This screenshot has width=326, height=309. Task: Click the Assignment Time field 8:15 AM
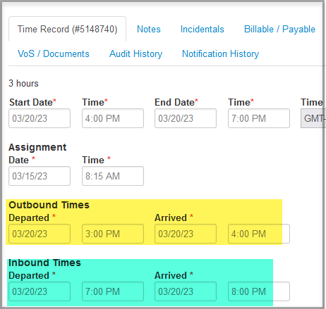pyautogui.click(x=113, y=176)
